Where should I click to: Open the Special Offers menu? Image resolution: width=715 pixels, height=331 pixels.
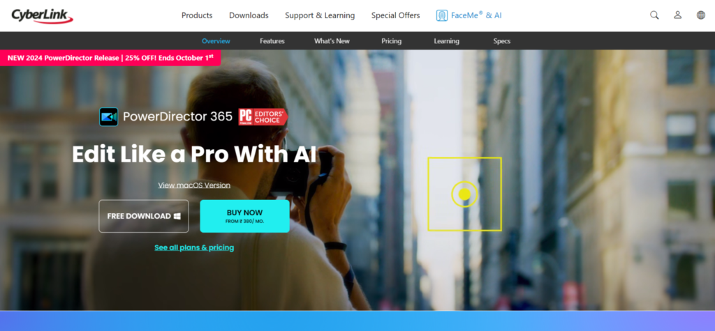395,15
